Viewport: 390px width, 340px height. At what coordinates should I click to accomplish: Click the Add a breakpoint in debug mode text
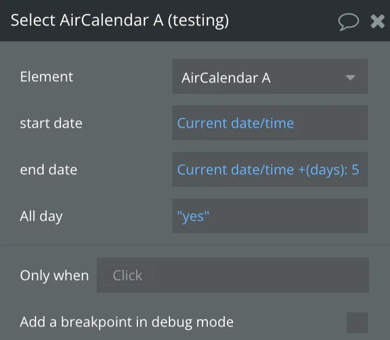point(126,322)
